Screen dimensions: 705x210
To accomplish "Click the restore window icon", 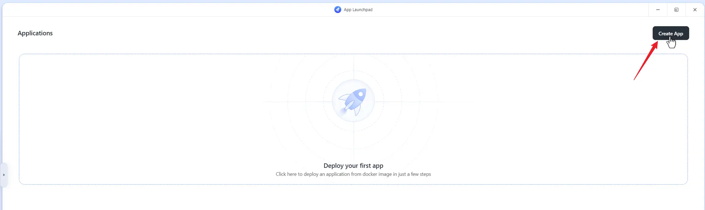I will click(x=676, y=9).
